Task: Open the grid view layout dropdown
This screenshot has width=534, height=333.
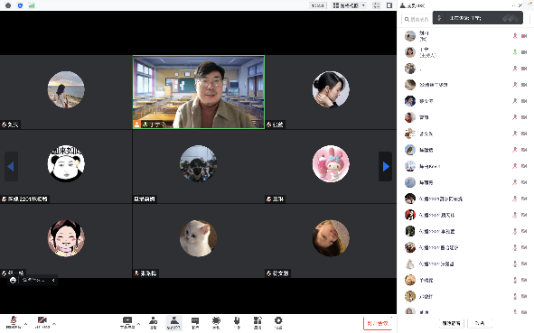Action: pos(349,5)
